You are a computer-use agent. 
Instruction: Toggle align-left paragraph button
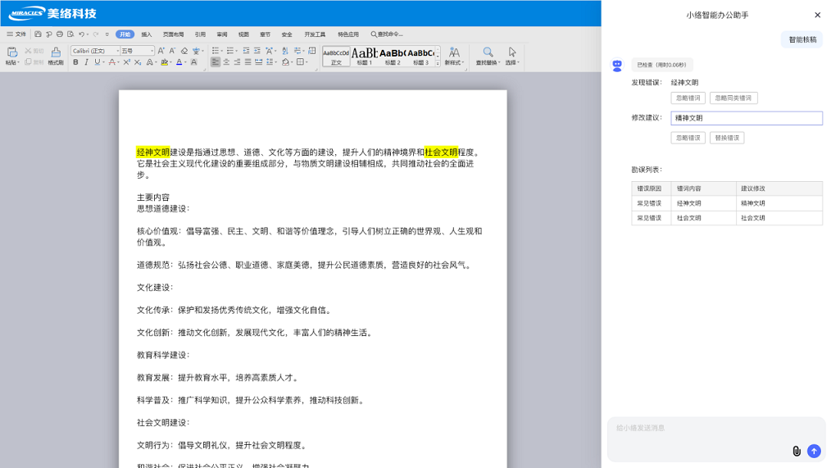pos(216,62)
